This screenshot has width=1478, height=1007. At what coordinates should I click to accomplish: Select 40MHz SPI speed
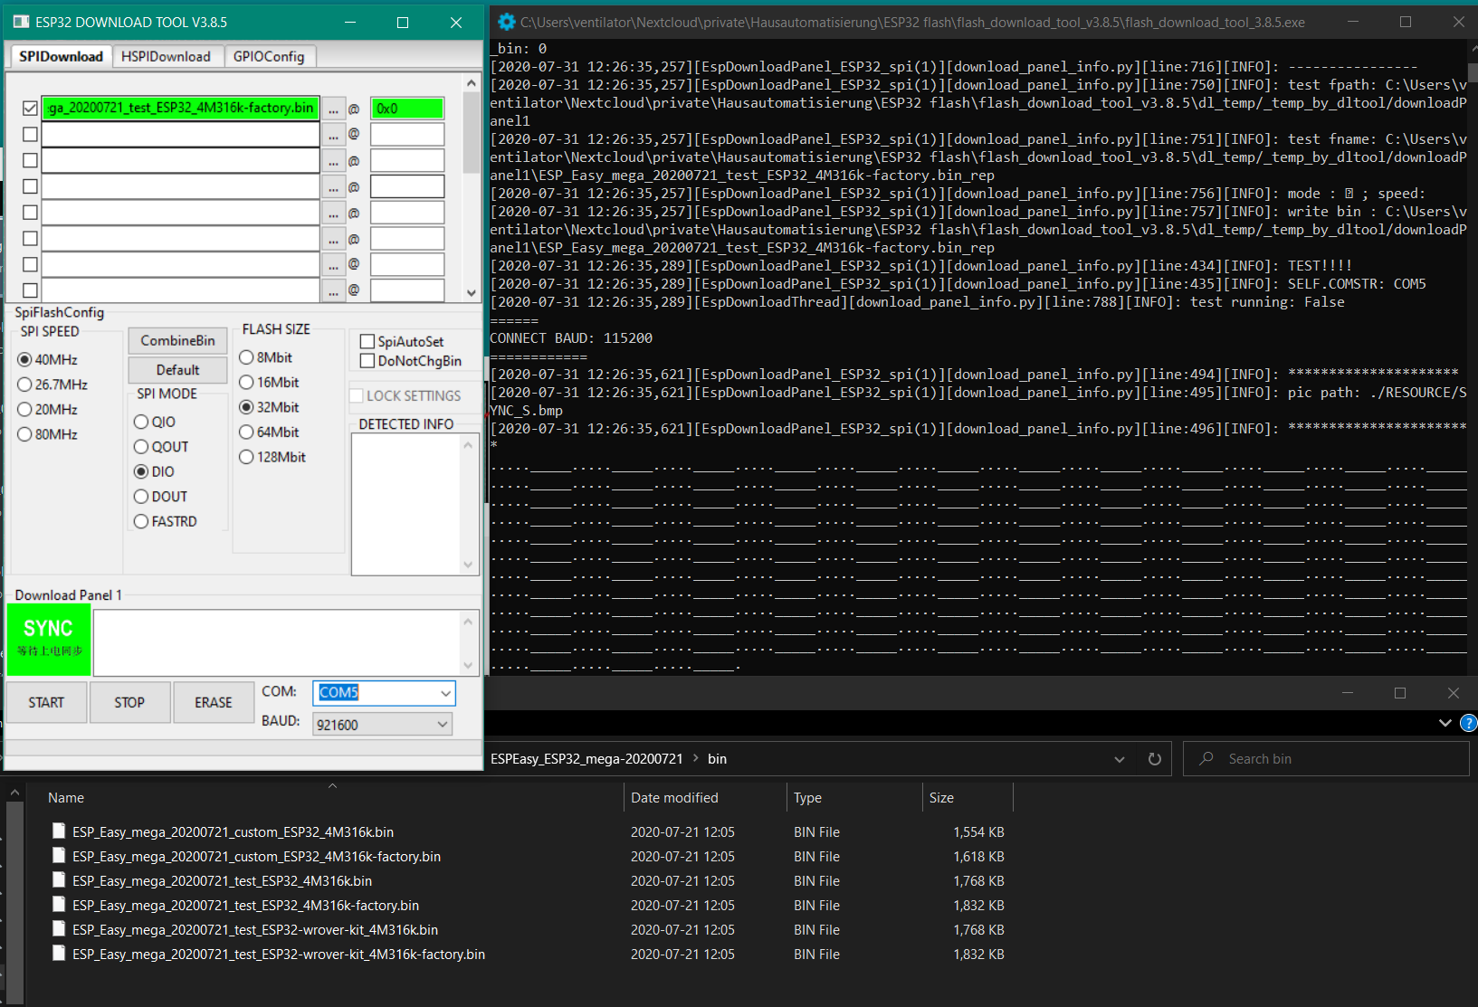[x=24, y=359]
